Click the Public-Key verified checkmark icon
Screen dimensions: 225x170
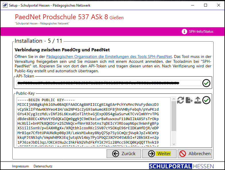pos(206,100)
